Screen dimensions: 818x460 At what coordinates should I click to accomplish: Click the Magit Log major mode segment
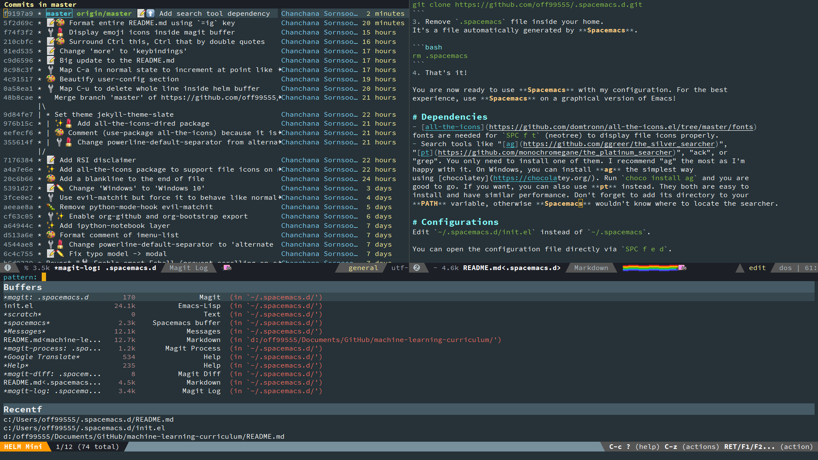[189, 268]
